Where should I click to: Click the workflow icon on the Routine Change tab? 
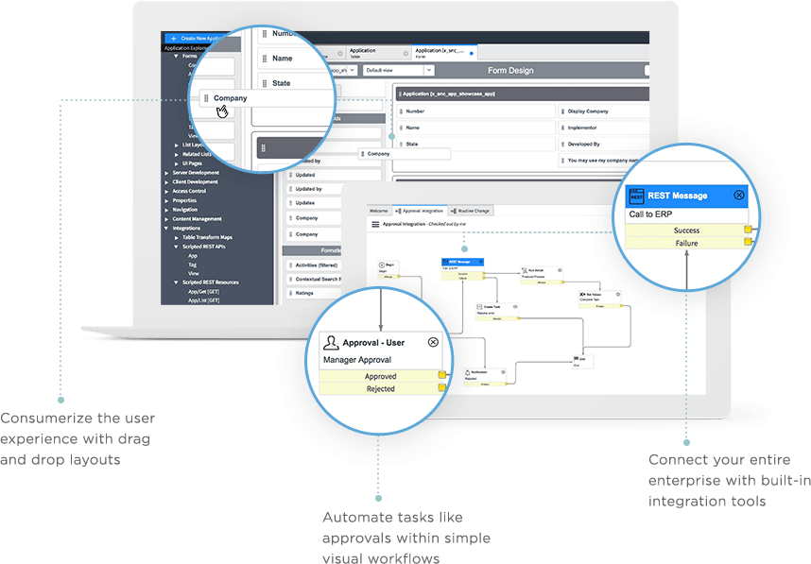tap(454, 211)
